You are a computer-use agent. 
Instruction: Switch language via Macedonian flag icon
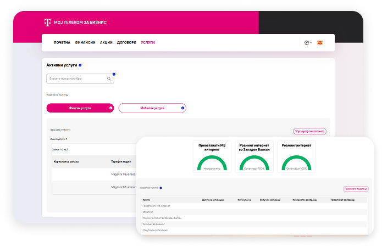[320, 42]
